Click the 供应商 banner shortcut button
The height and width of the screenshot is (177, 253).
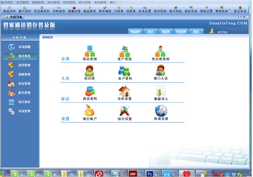tap(166, 31)
